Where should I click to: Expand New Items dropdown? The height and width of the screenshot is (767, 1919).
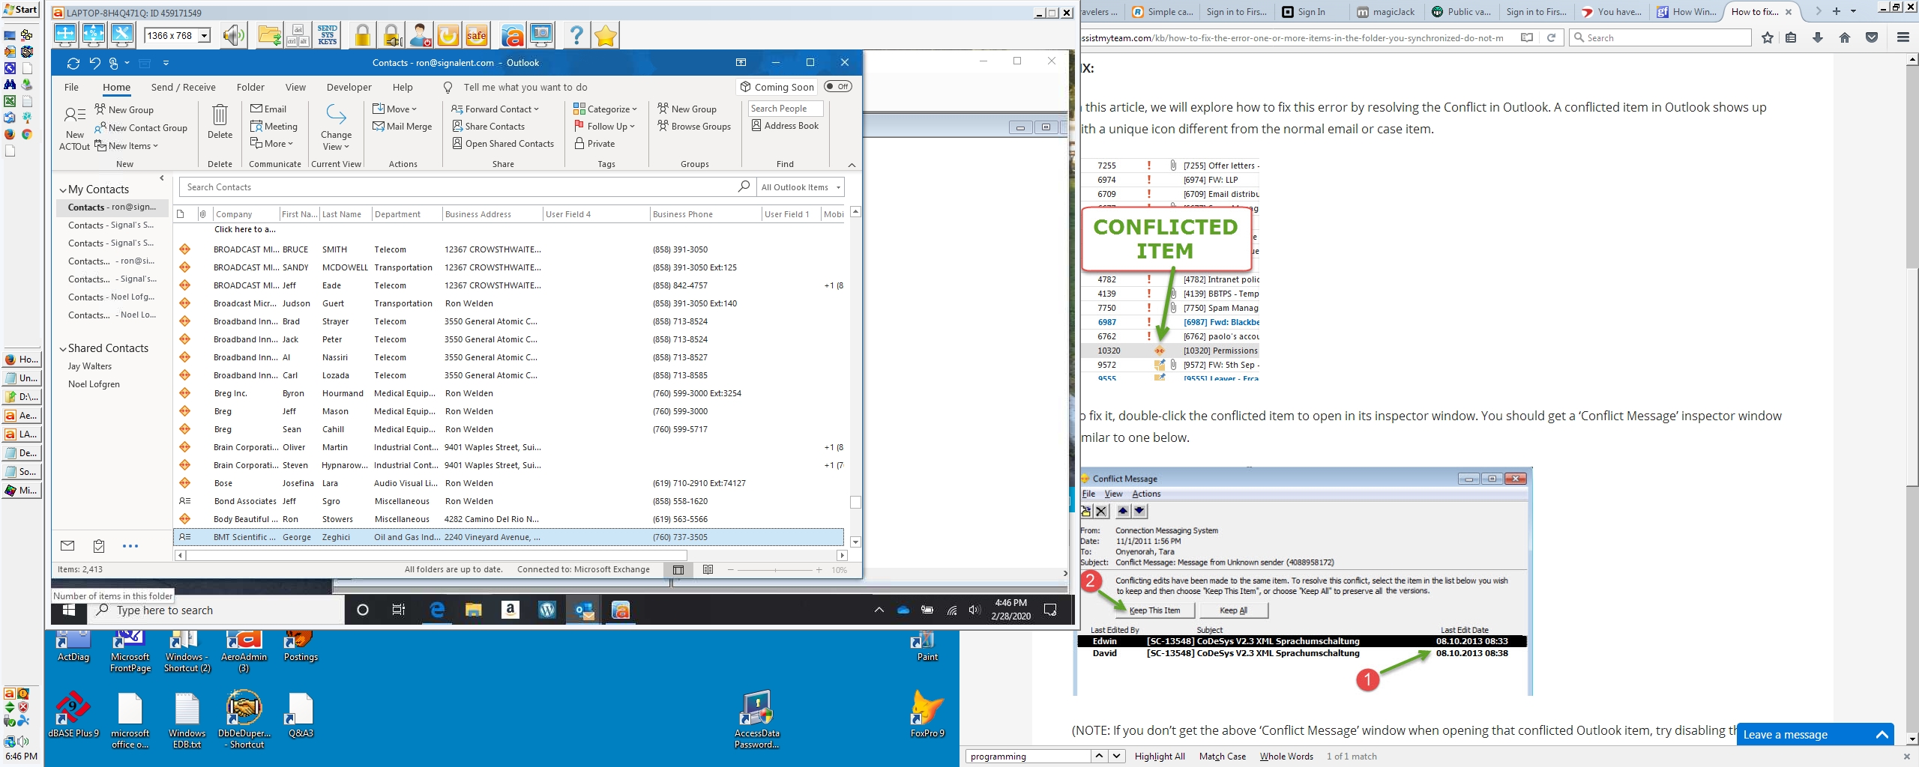(x=126, y=146)
